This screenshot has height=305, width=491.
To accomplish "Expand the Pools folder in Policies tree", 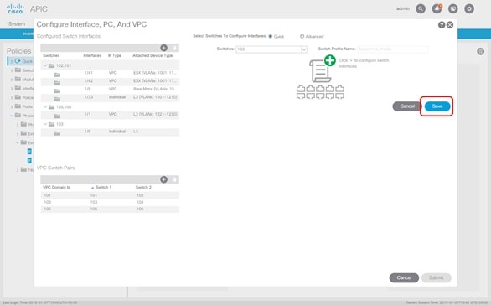I will 11,106.
